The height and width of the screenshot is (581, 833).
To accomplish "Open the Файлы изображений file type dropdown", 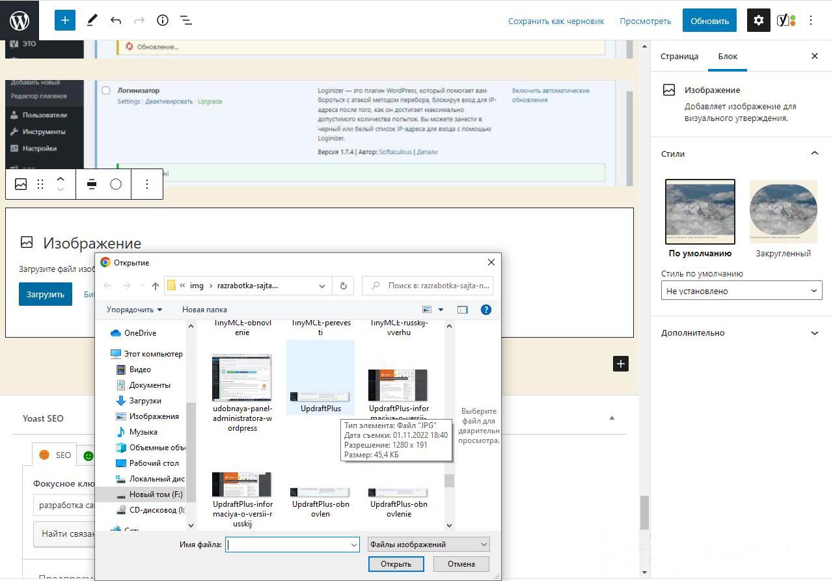I will coord(428,545).
